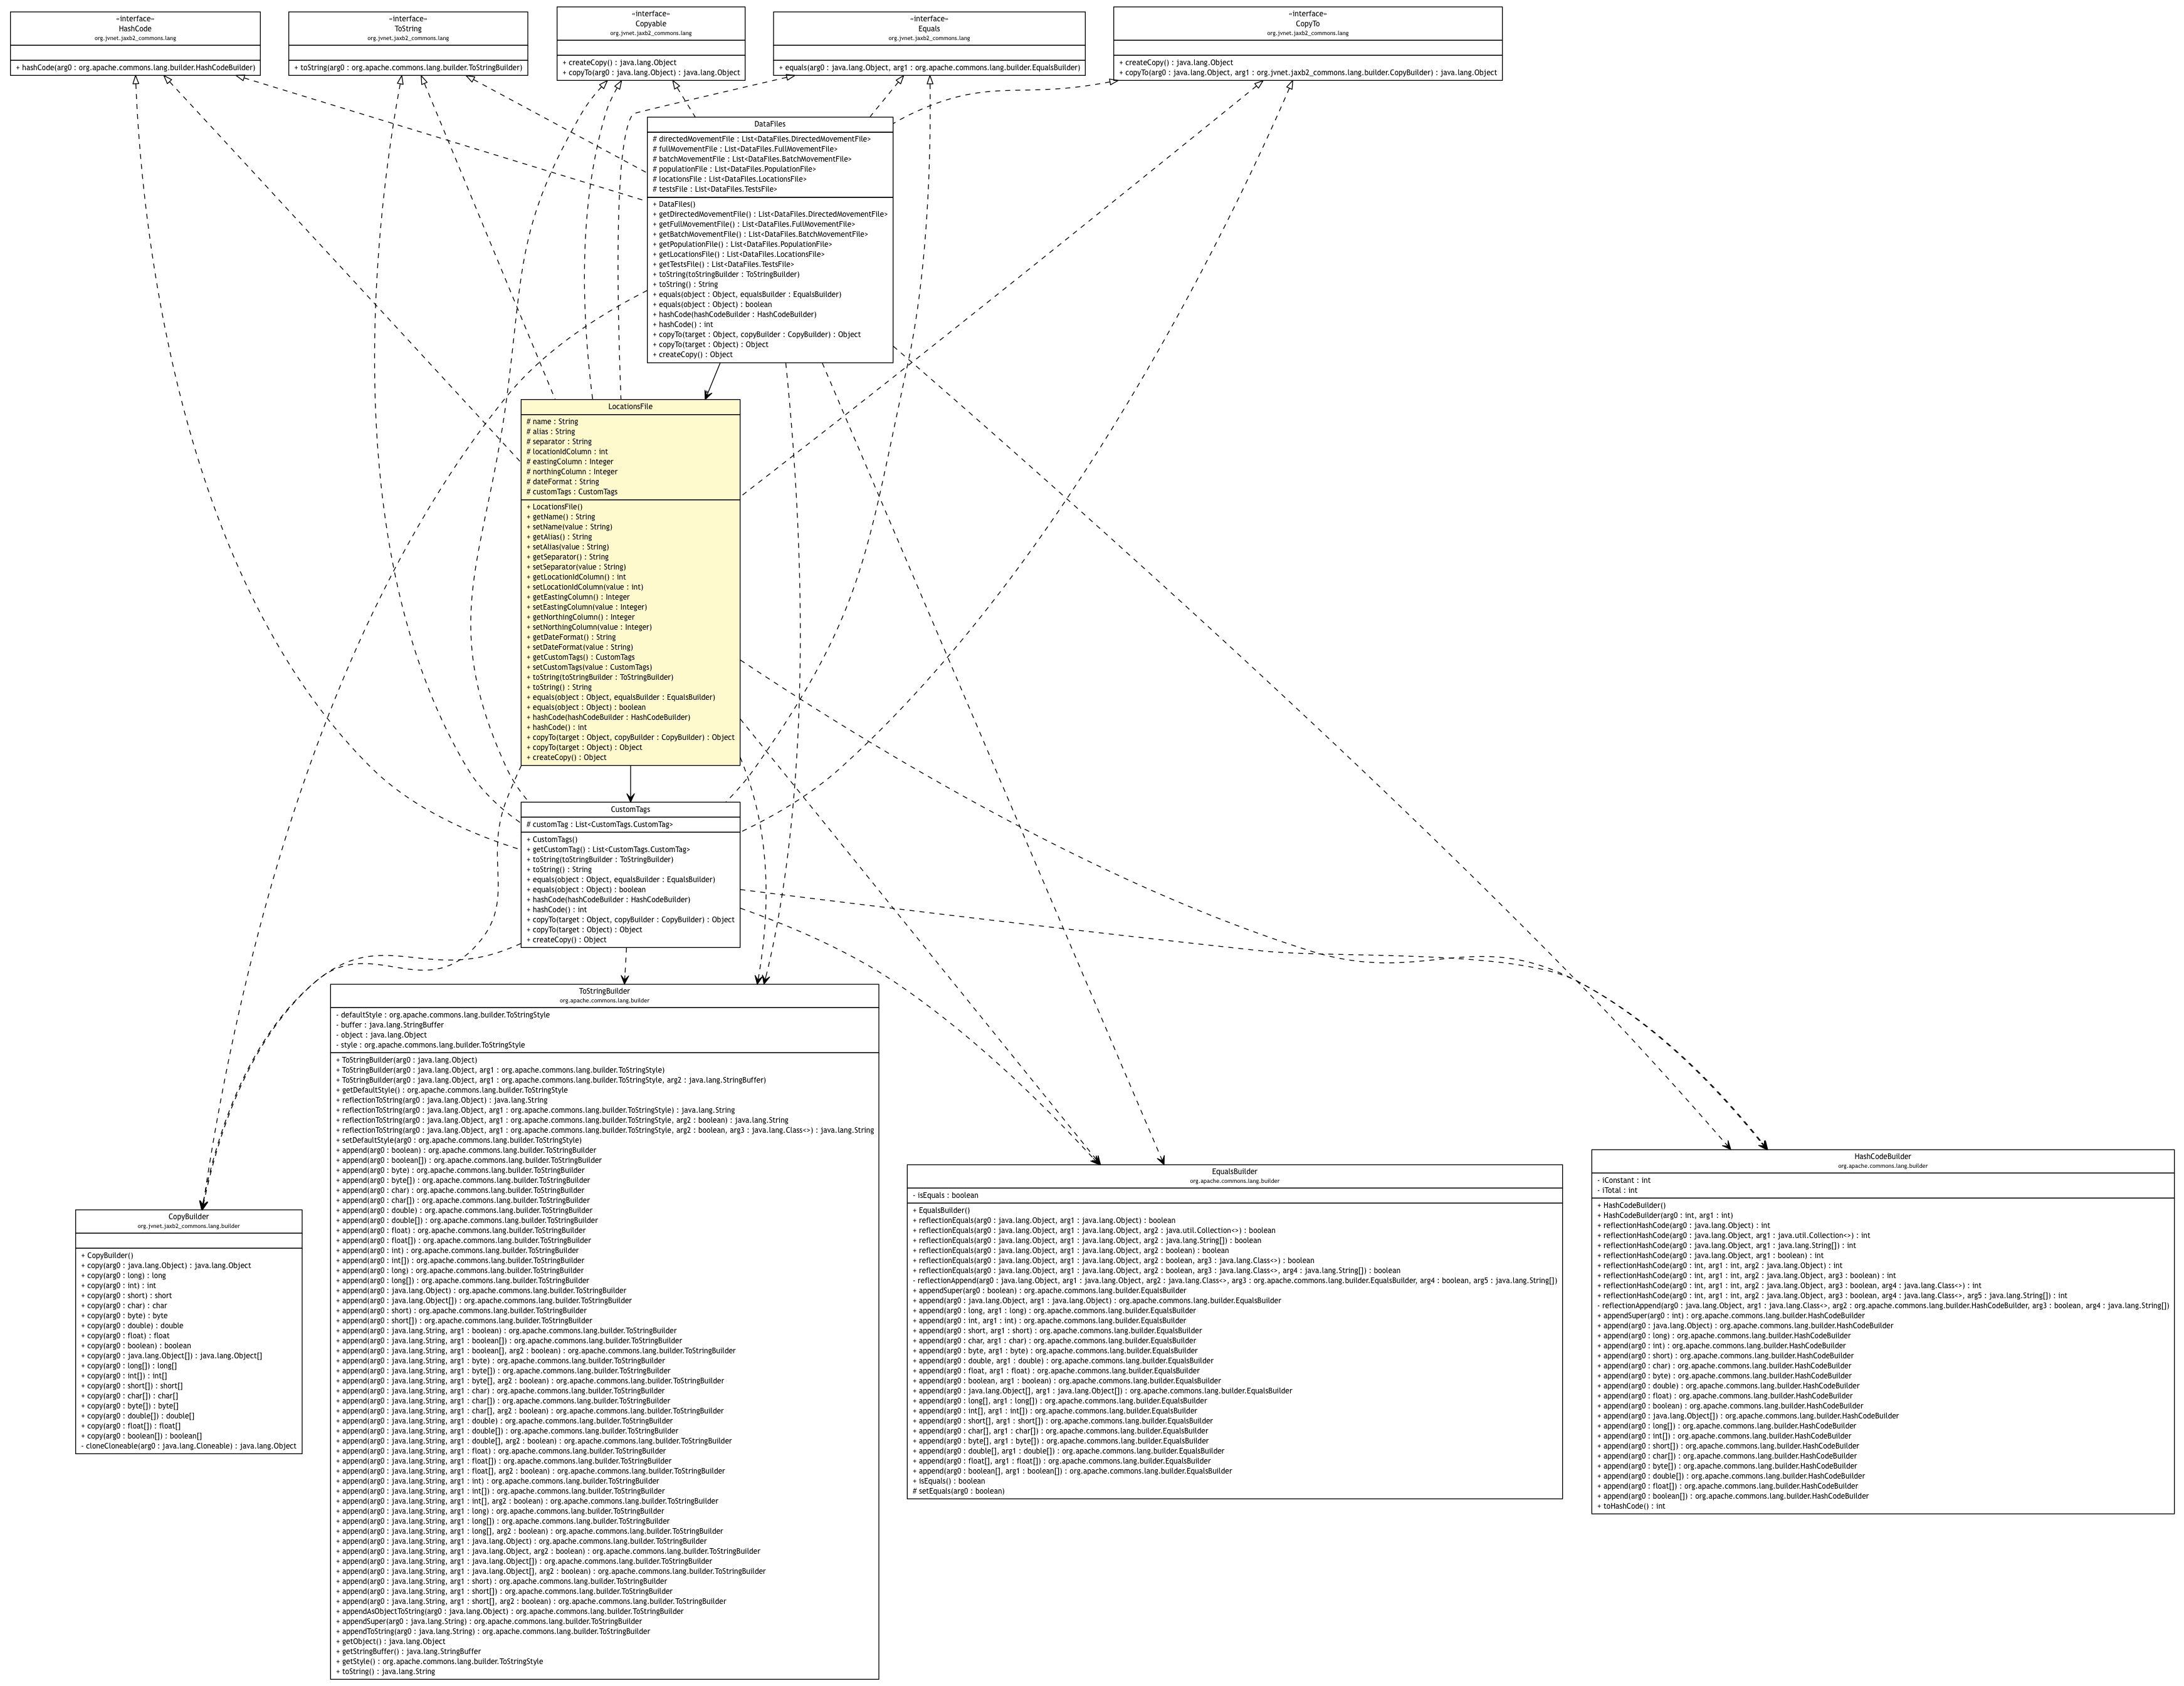Click the CopyTo interface title
This screenshot has height=1686, width=2184.
coord(1307,24)
